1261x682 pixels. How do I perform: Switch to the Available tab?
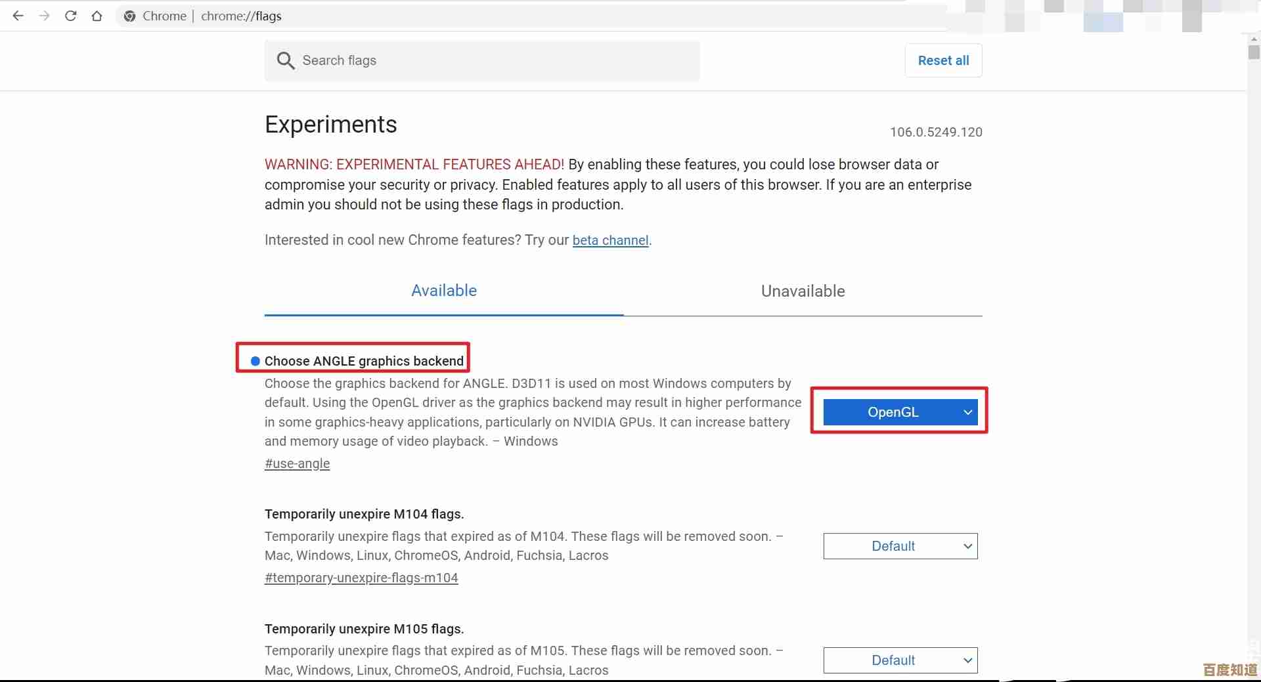[x=444, y=291]
